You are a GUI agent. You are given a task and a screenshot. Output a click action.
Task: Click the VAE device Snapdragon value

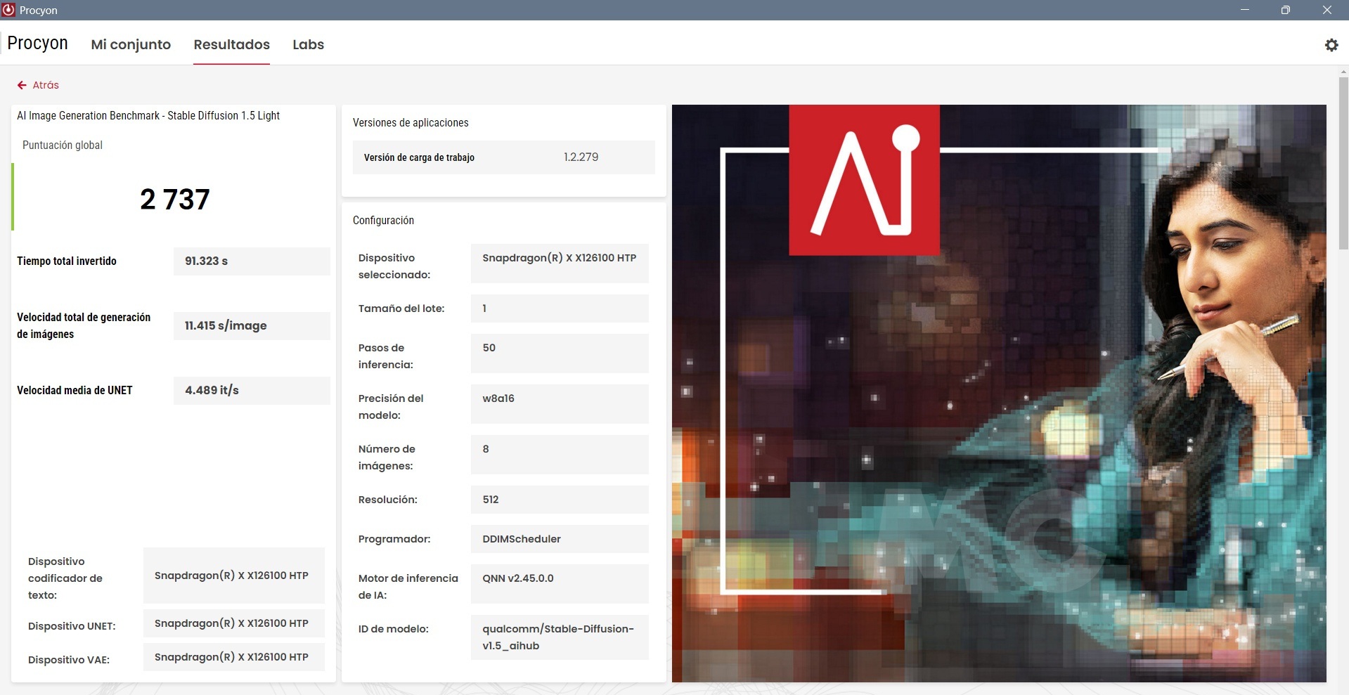[234, 657]
